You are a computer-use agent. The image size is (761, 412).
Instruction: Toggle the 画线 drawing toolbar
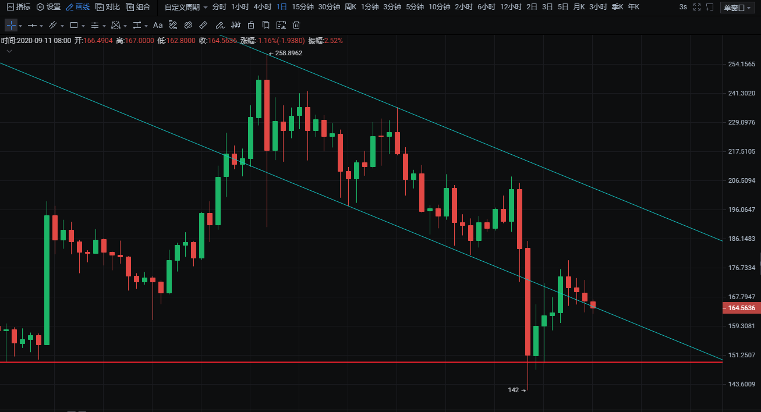pyautogui.click(x=77, y=7)
